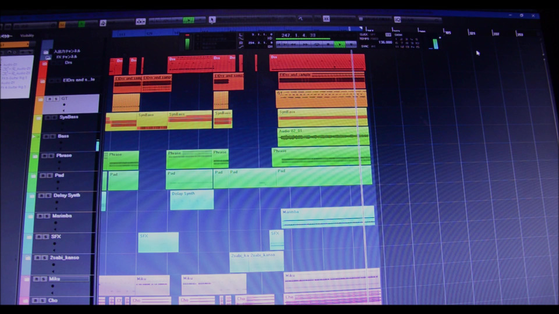Select the Delay Synth clip

[x=192, y=199]
